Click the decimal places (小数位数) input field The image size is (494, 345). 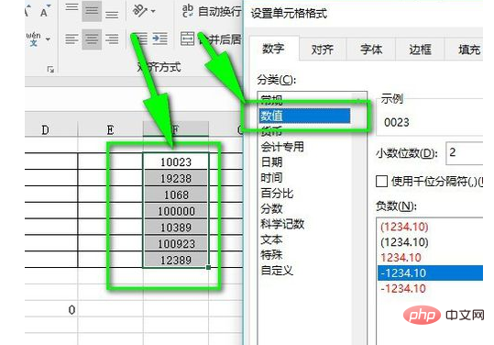[x=465, y=153]
